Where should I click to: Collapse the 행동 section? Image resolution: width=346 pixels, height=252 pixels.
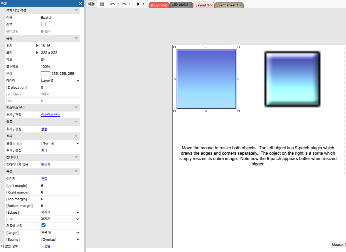coord(76,122)
